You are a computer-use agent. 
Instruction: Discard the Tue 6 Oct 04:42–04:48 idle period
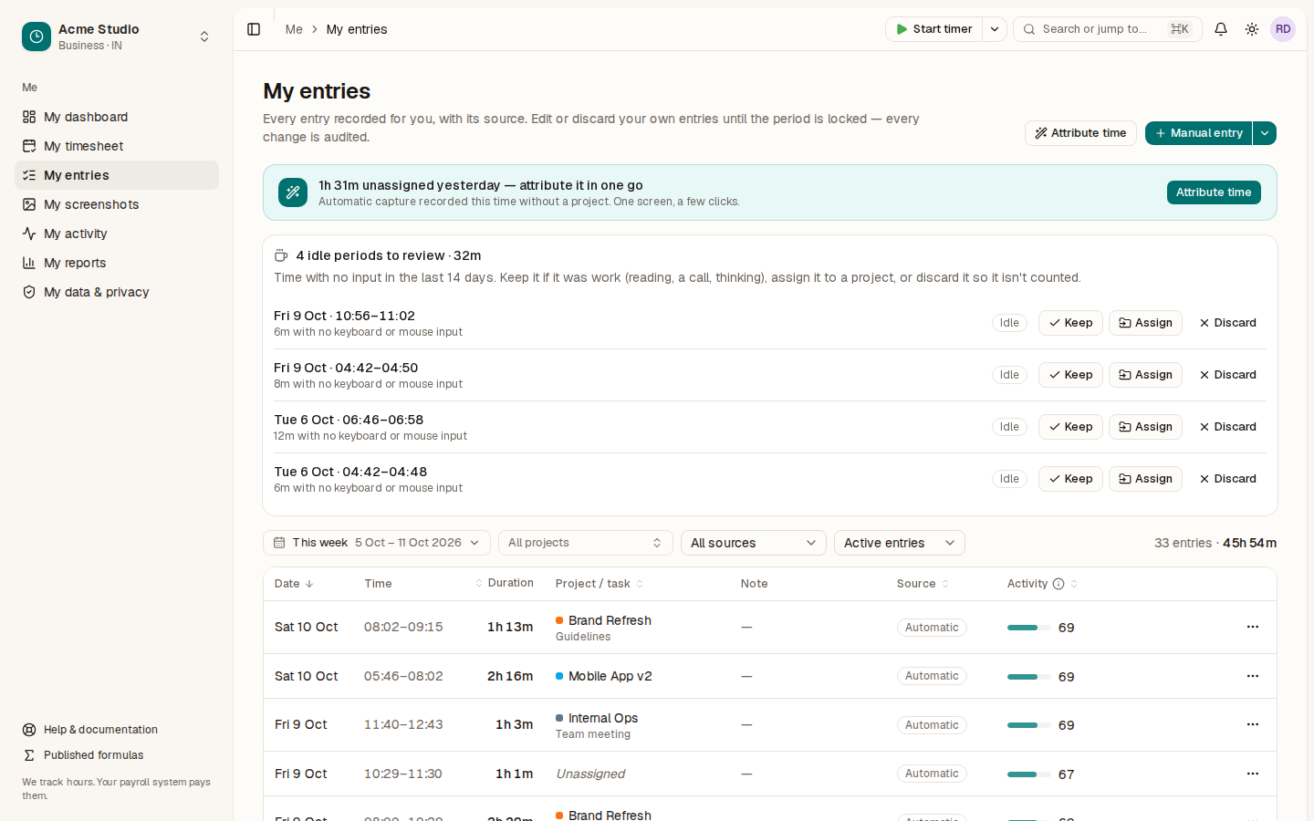coord(1227,479)
